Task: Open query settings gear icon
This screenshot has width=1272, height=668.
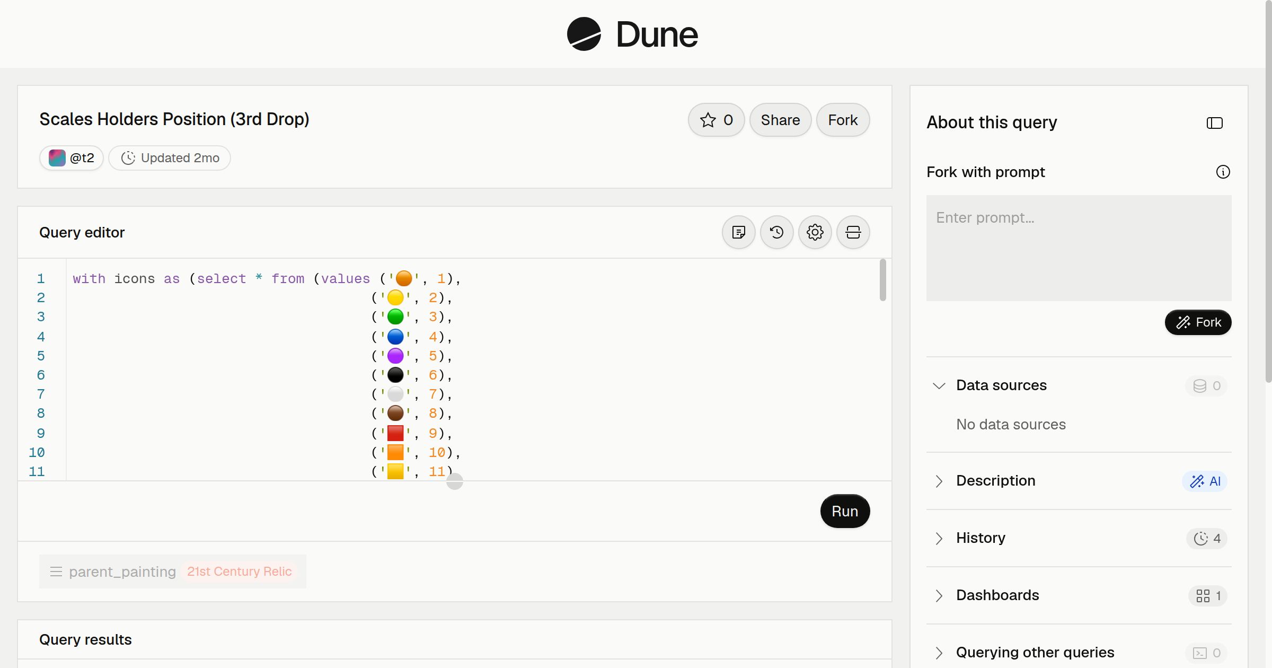Action: tap(815, 232)
